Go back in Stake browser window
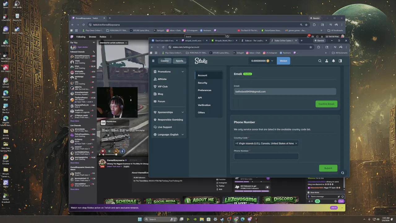Viewport: 396px width, 223px height. click(x=152, y=47)
